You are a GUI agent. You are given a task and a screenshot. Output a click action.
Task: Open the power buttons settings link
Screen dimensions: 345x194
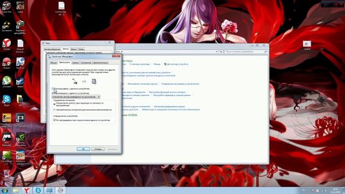(167, 92)
